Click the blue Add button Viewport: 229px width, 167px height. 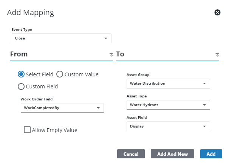pyautogui.click(x=211, y=154)
